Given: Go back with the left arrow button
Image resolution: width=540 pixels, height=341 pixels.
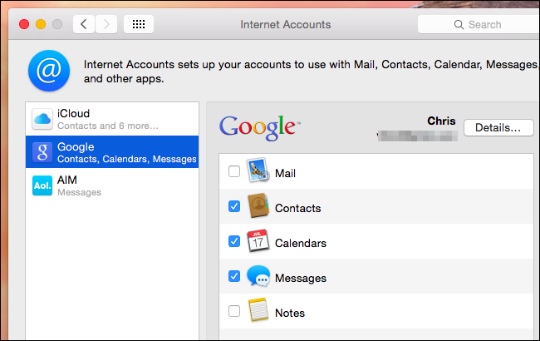Looking at the screenshot, I should (x=84, y=24).
